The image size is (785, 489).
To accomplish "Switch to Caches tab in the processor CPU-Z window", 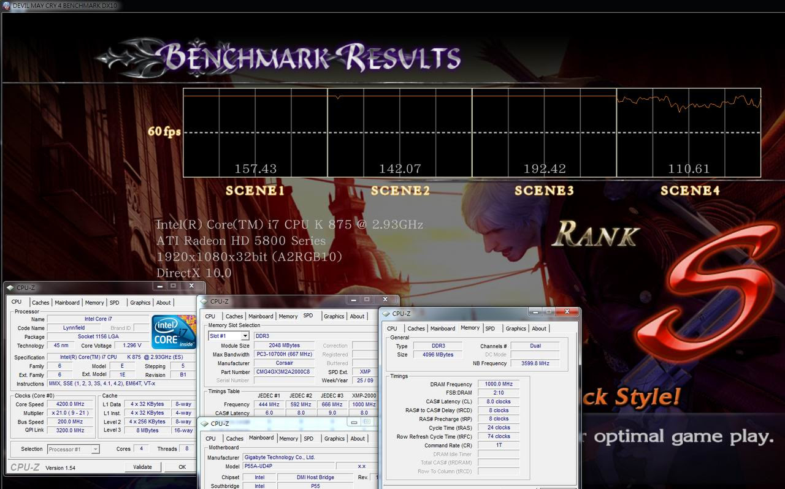I will [40, 303].
